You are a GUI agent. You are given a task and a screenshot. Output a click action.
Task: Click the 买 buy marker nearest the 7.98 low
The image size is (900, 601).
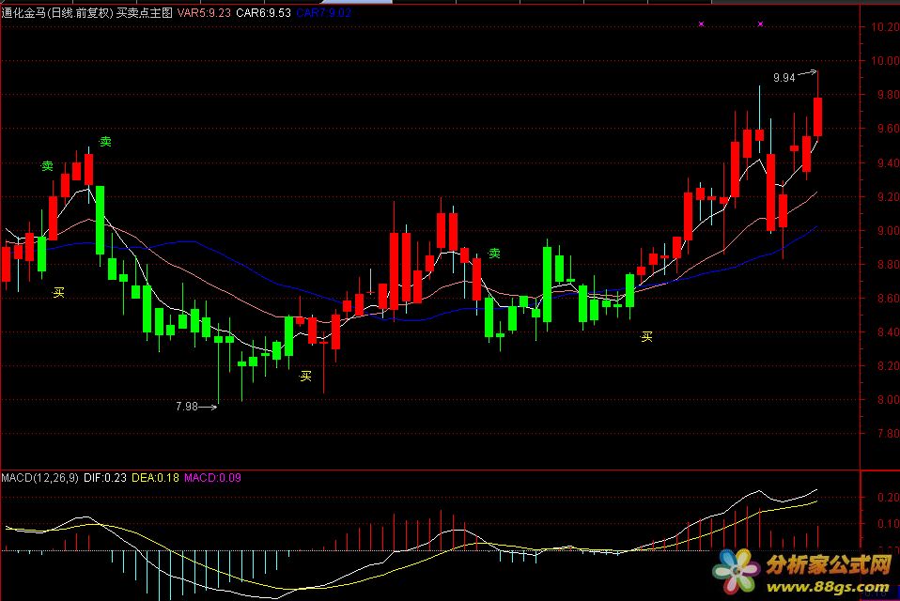click(305, 376)
